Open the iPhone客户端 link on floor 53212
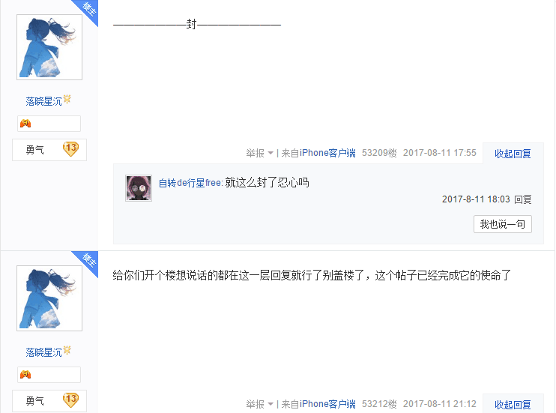Screen dimensions: 556x413 coord(327,404)
